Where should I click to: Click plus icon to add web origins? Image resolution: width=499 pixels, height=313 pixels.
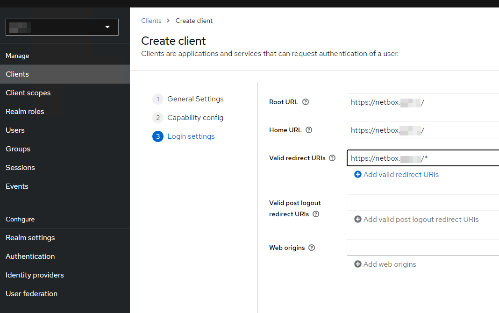[x=358, y=264]
